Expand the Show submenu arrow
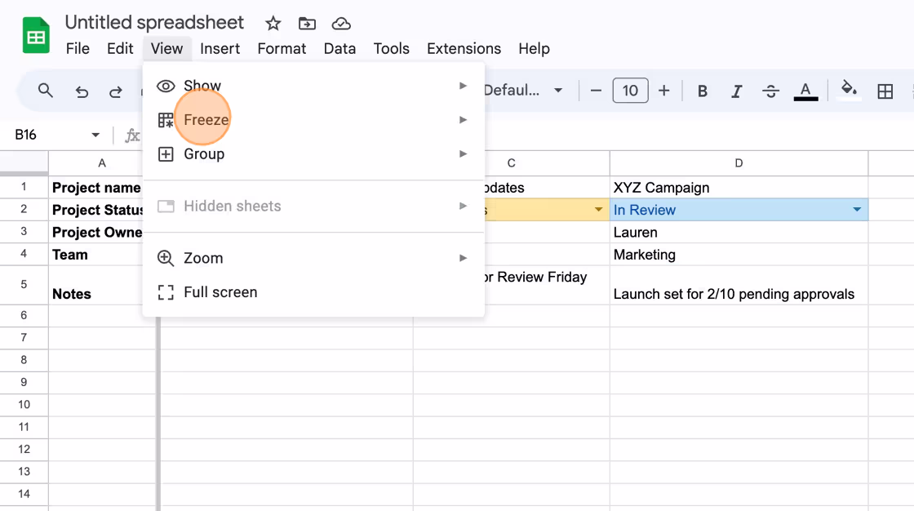The width and height of the screenshot is (914, 511). pyautogui.click(x=463, y=86)
